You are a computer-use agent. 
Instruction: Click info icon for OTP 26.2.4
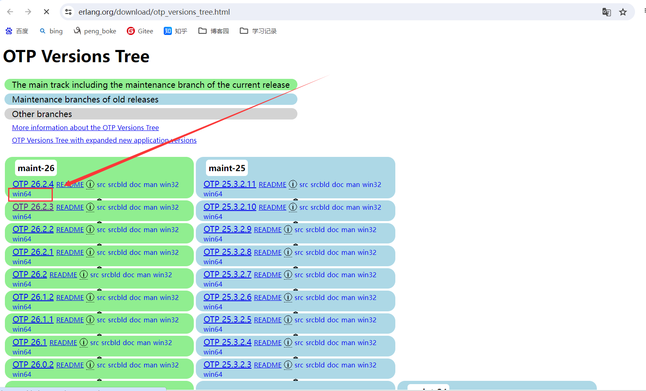pos(90,184)
